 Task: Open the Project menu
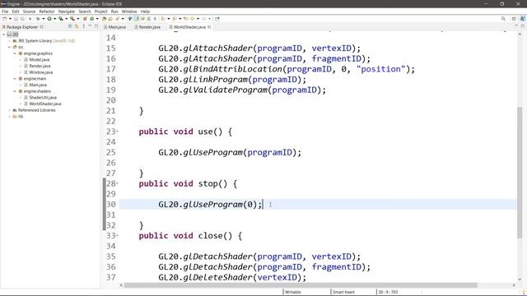tap(100, 12)
